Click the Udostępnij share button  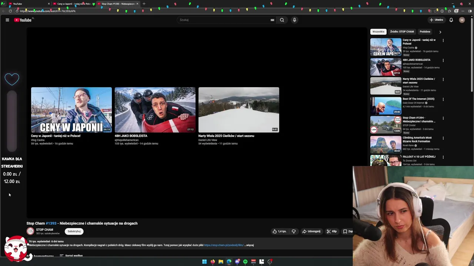coord(311,231)
